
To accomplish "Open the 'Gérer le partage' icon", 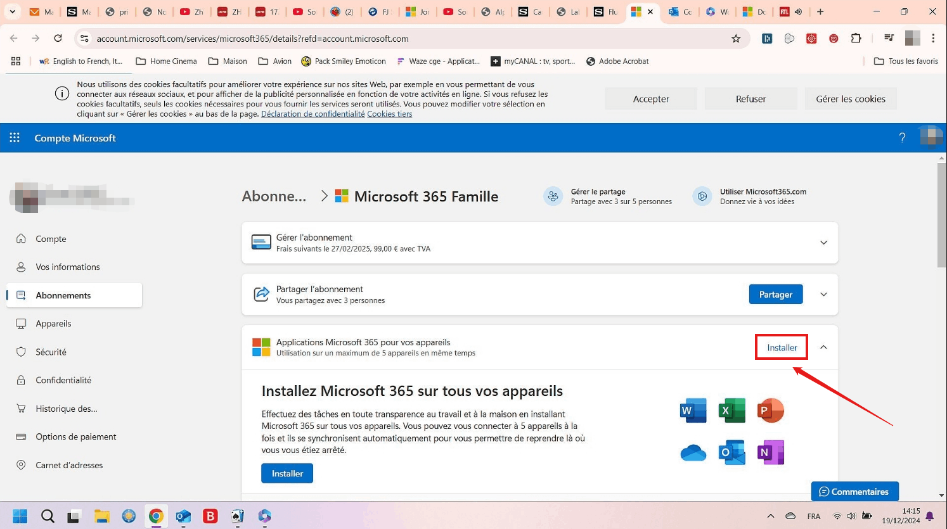I will pos(553,196).
